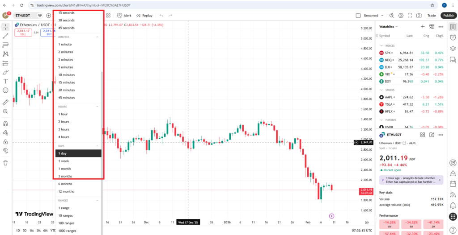458x235 pixels.
Task: Collapse the INDICES group in watchlist
Action: click(x=382, y=45)
